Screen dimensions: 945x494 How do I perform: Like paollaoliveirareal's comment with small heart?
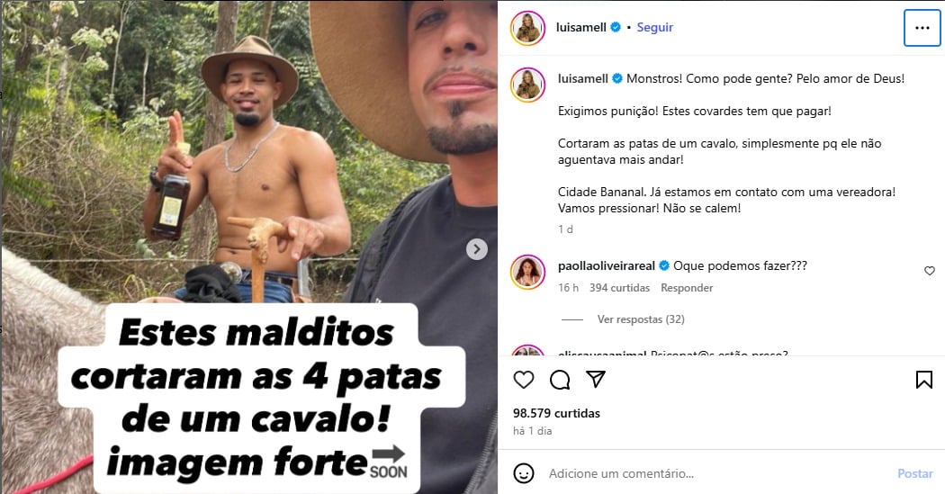pyautogui.click(x=930, y=271)
